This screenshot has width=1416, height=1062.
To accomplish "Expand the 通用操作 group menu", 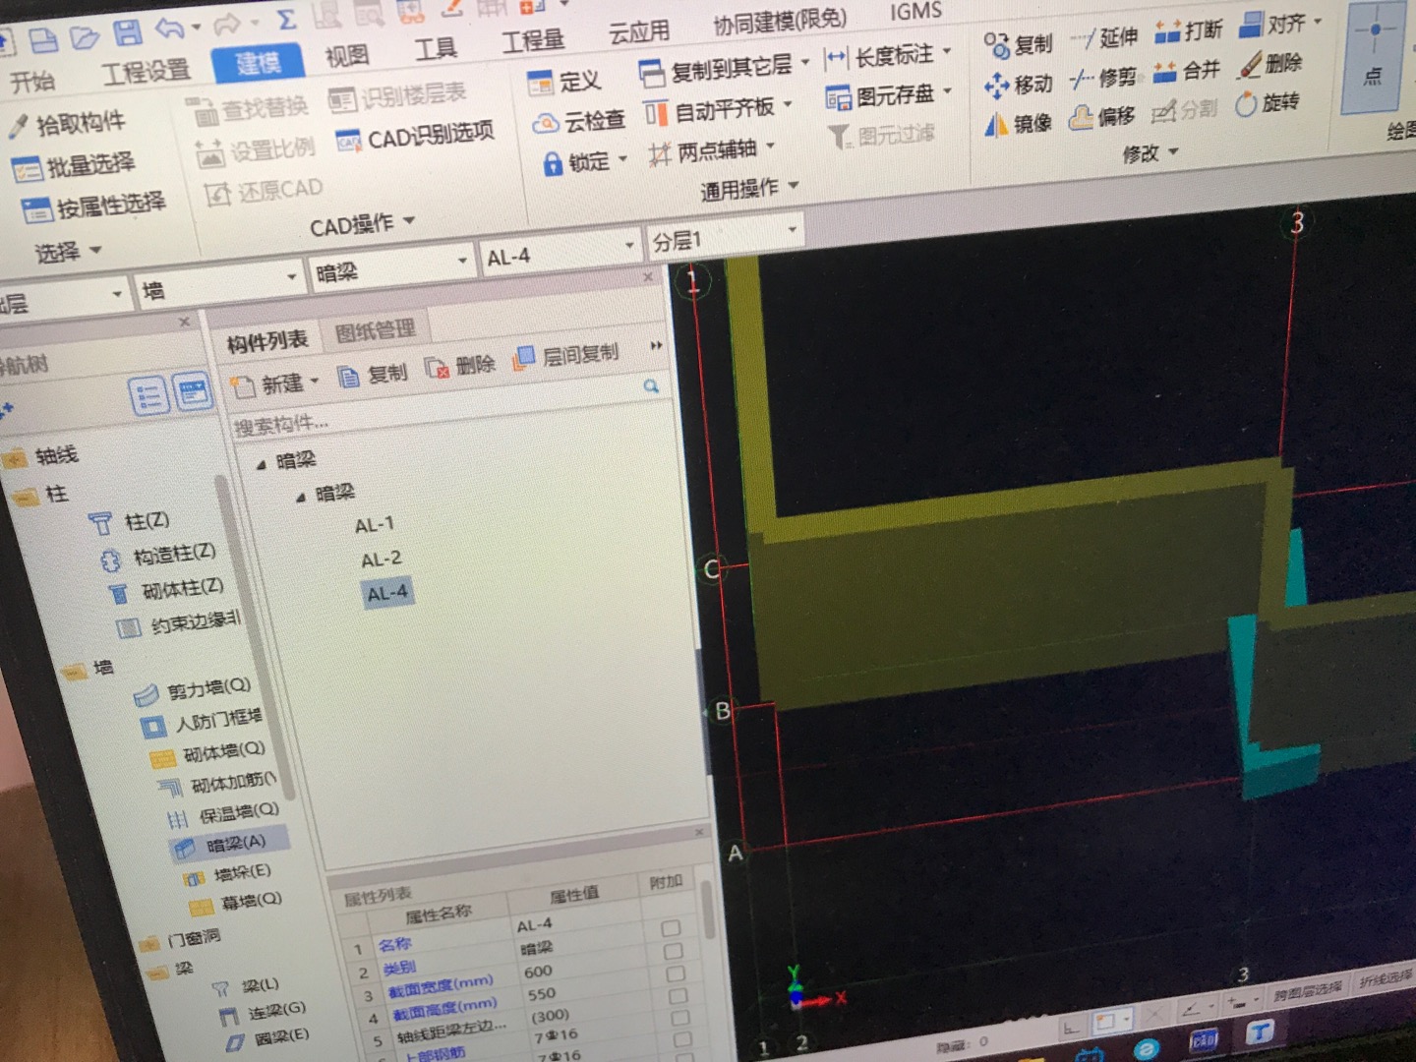I will pos(749,188).
